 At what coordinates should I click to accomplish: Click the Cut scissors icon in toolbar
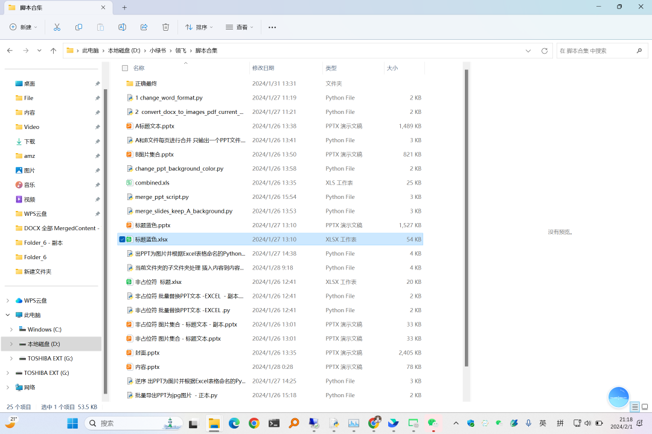pos(57,27)
